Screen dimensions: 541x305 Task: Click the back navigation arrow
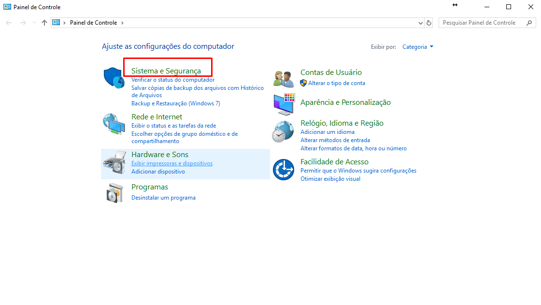(9, 23)
